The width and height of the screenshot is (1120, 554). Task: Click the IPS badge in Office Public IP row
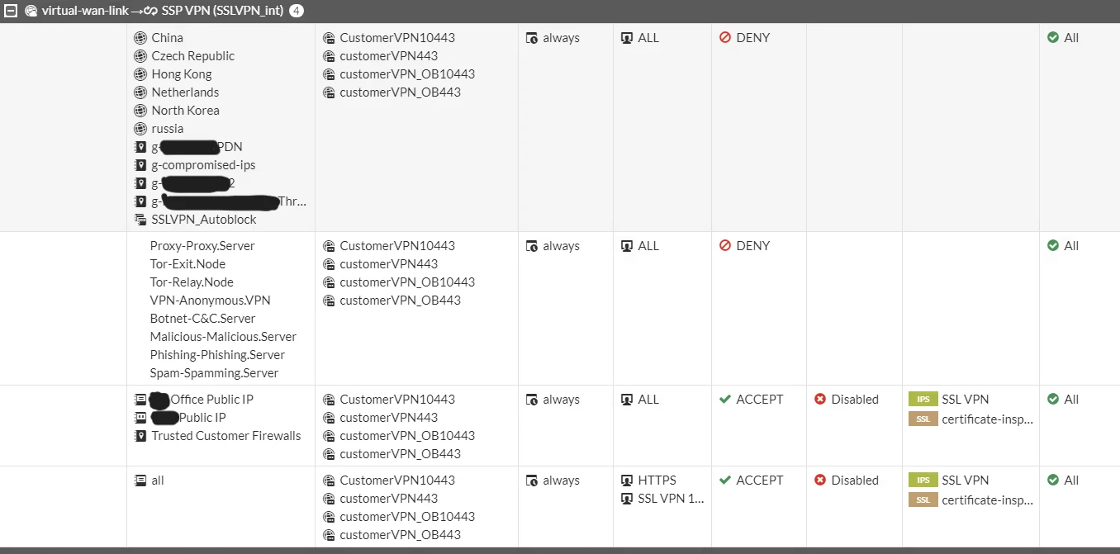(x=923, y=400)
